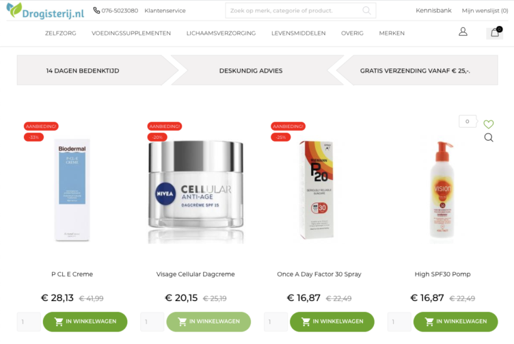The width and height of the screenshot is (514, 344).
Task: Add P CL E Creme to winkelwagen
Action: click(85, 321)
